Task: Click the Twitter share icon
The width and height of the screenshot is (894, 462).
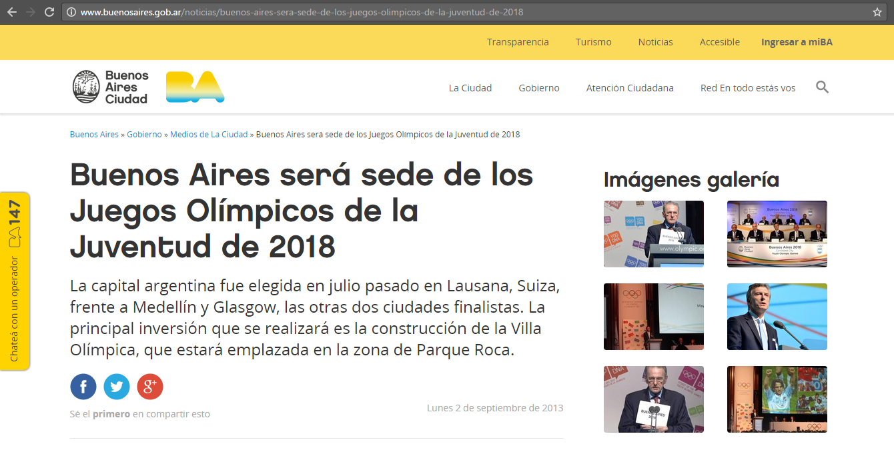Action: 117,387
